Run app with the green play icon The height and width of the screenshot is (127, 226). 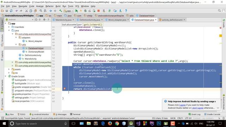click(x=77, y=11)
